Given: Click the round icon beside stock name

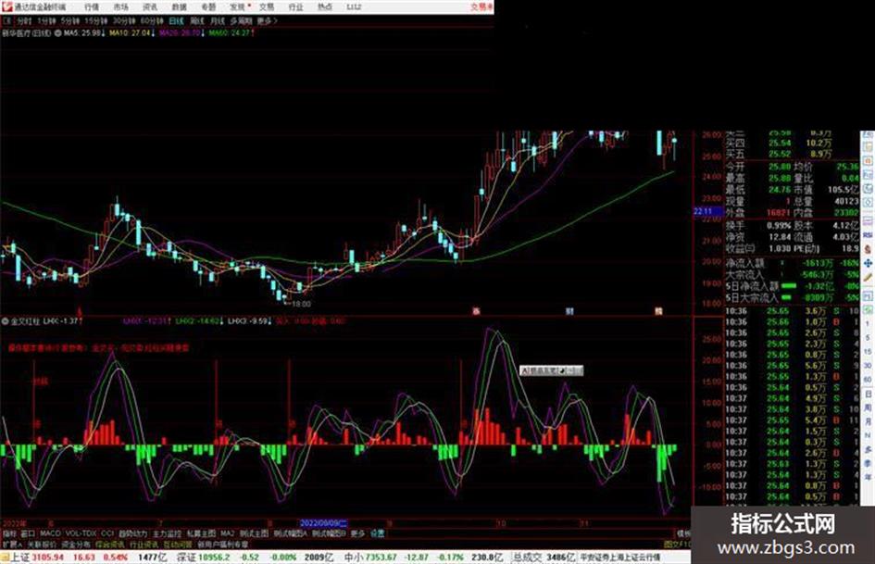Looking at the screenshot, I should (x=57, y=33).
